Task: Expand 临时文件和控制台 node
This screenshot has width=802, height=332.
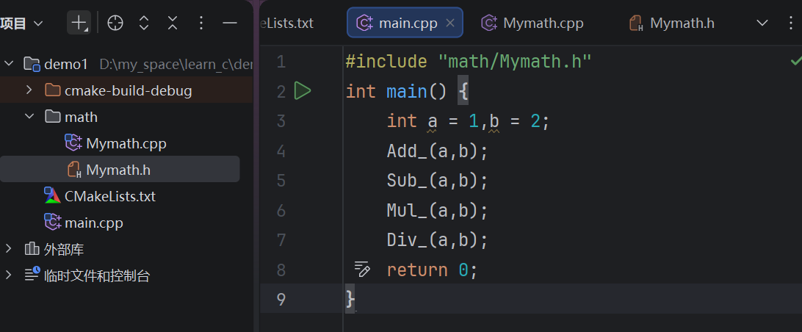Action: 9,275
